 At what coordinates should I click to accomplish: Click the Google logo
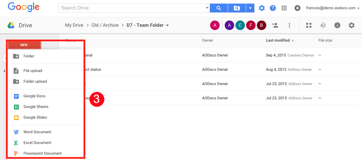pos(23,8)
